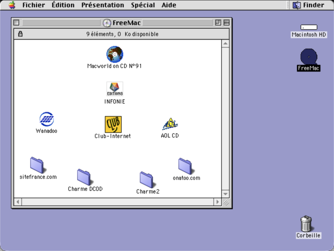Click the Club-Internet label text

point(113,136)
